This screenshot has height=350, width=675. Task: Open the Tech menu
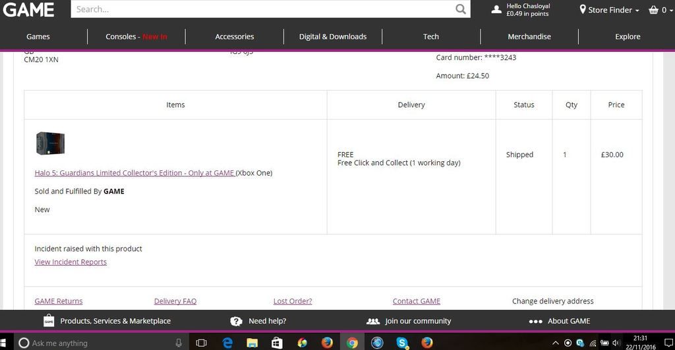click(x=431, y=36)
